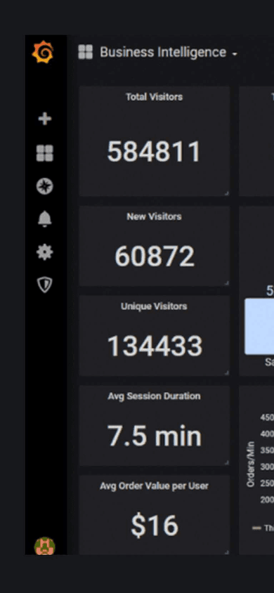Viewport: 274px width, 593px height.
Task: Click the 60872 new visitors value
Action: click(155, 256)
